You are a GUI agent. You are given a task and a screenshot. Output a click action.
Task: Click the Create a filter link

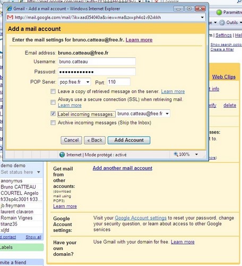pyautogui.click(x=222, y=49)
